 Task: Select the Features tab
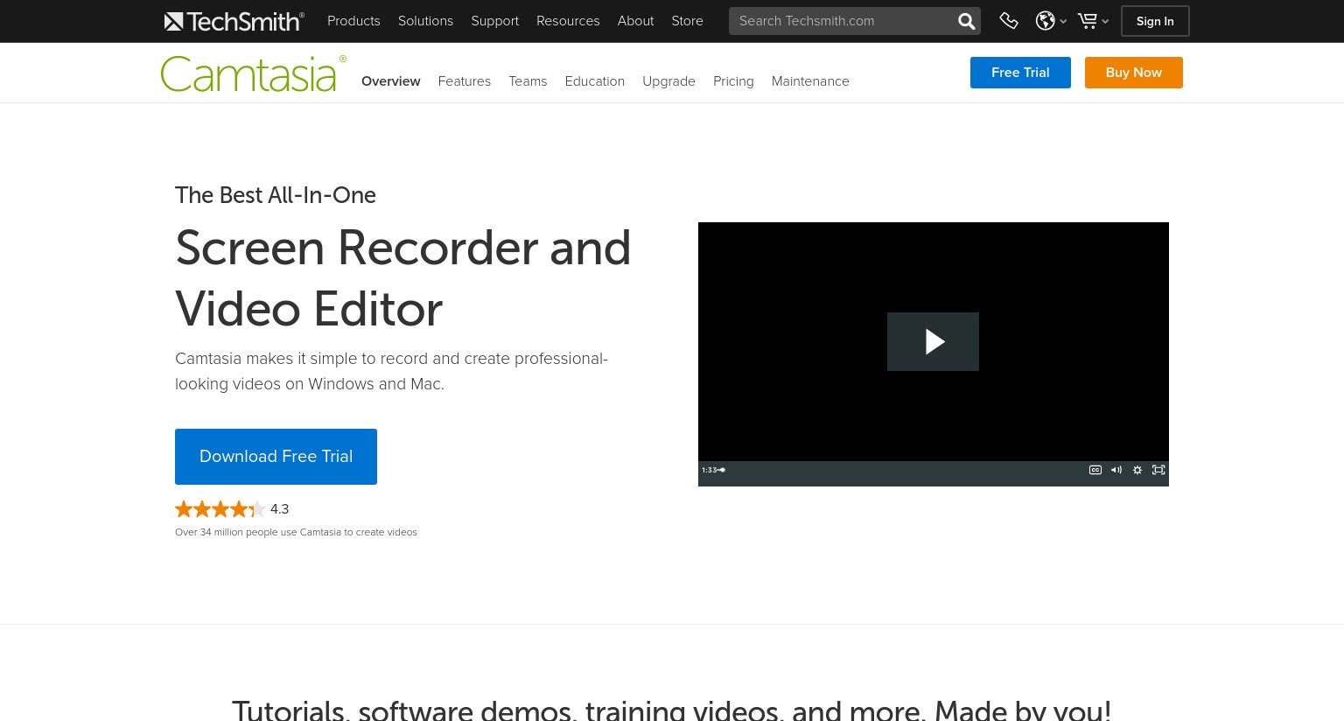(464, 81)
